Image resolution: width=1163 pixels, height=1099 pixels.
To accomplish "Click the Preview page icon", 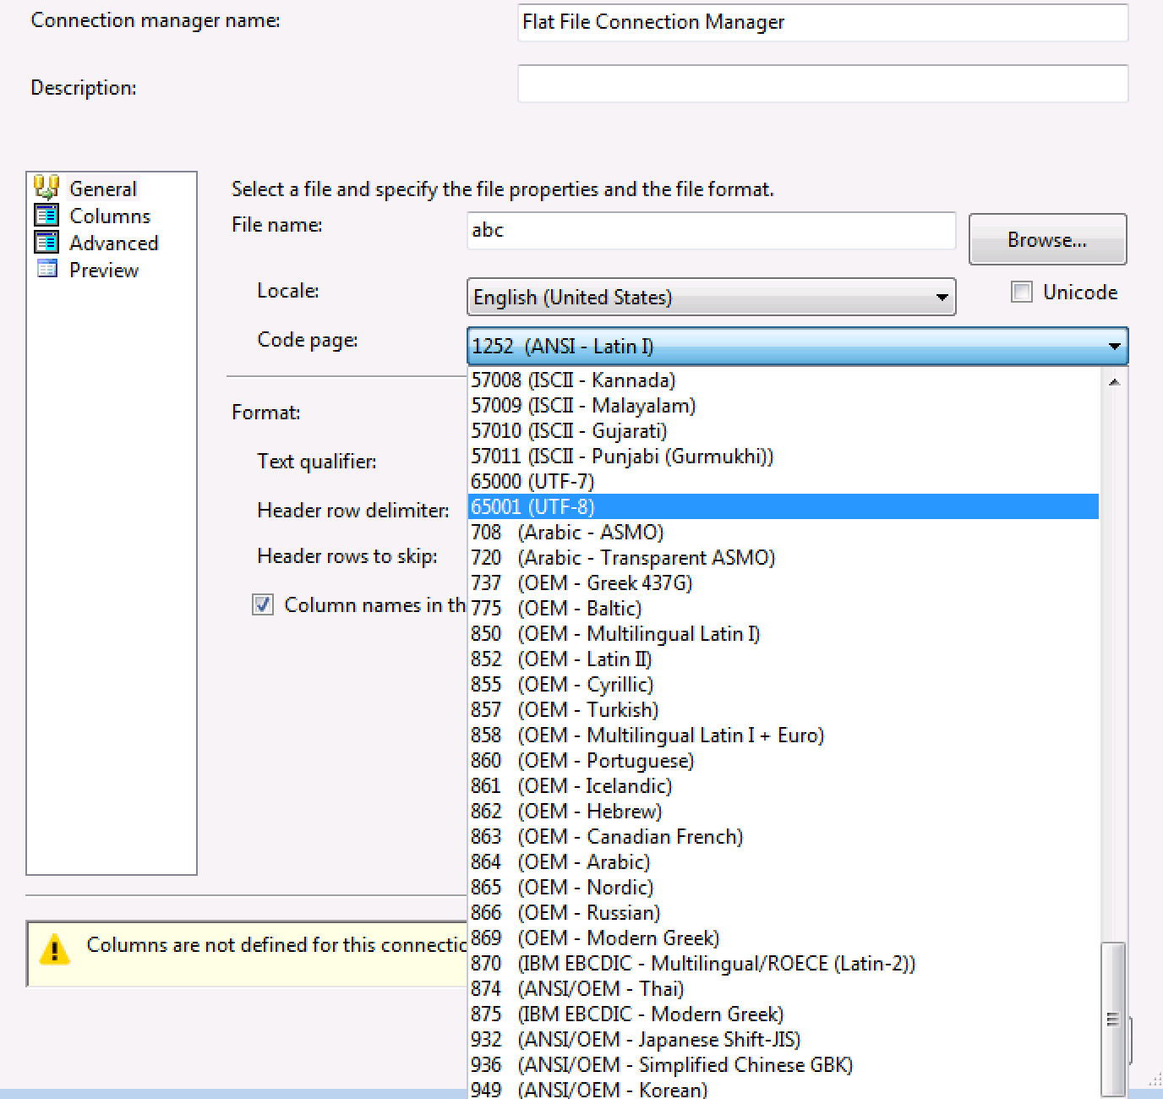I will tap(47, 270).
